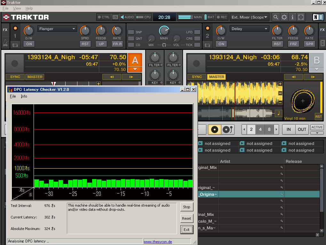This screenshot has width=326, height=245.
Task: Show larger loop sizes right arrow
Action: tap(276, 130)
